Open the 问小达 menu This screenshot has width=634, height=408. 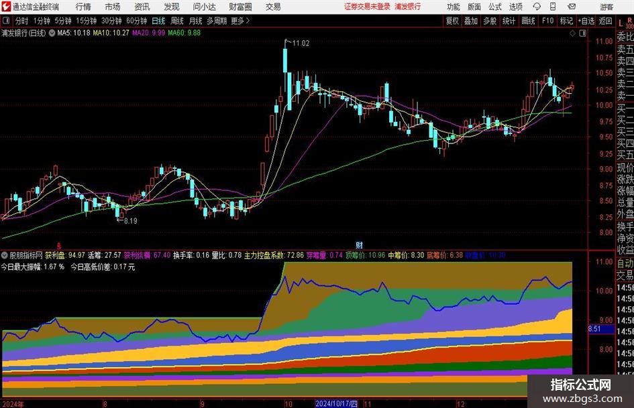click(x=204, y=7)
